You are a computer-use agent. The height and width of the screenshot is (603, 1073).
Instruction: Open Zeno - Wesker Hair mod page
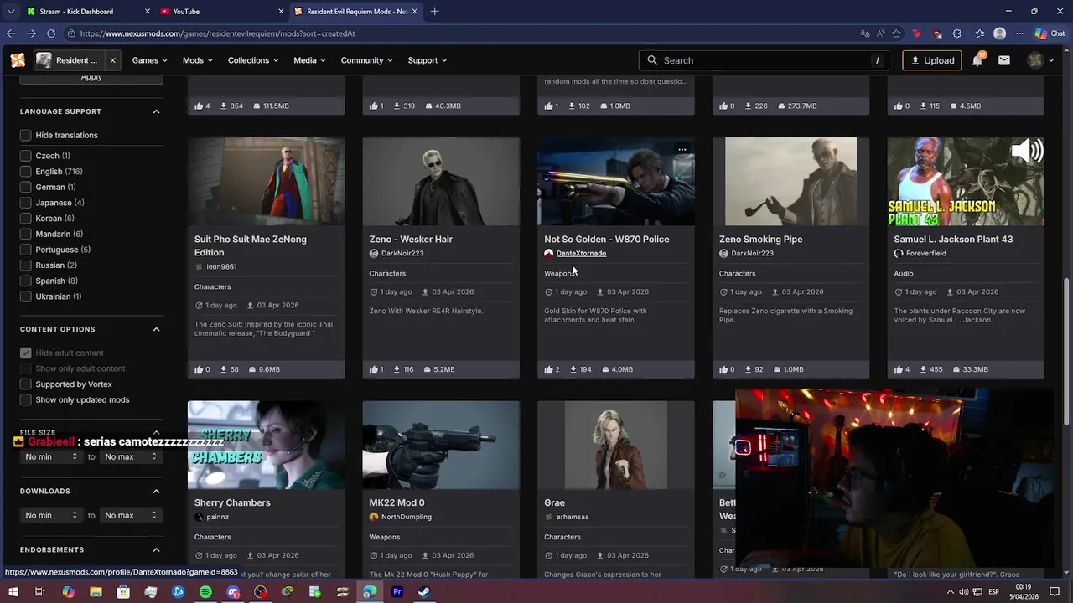click(411, 239)
